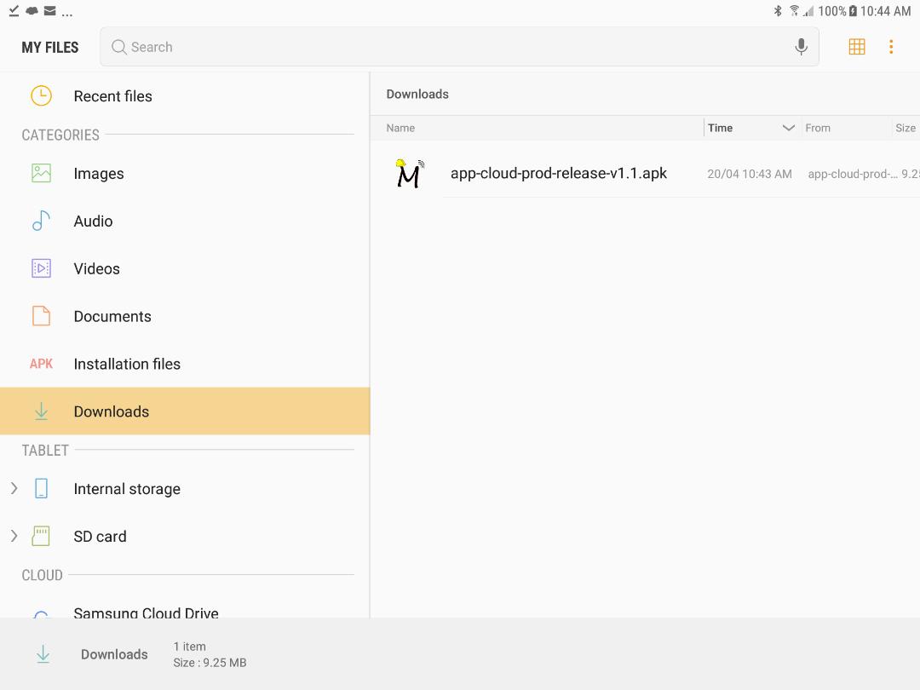Select the Downloads sidebar entry
This screenshot has height=690, width=920.
coord(111,411)
